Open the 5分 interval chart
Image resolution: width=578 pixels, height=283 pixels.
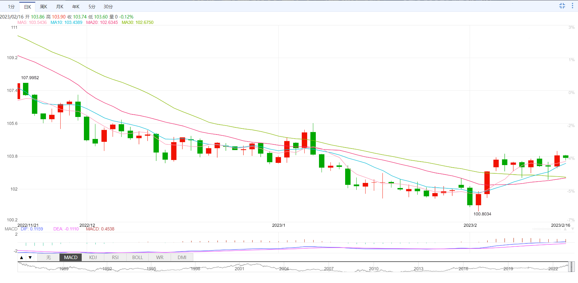[92, 7]
